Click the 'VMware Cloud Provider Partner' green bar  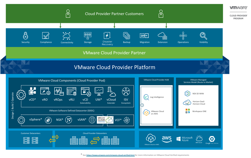click(x=114, y=53)
